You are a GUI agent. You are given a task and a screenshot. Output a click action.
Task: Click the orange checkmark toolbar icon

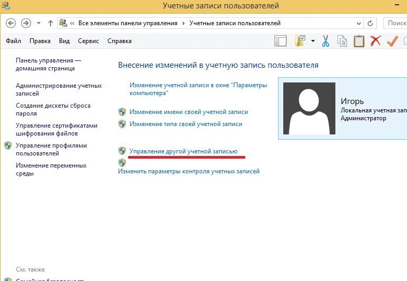point(392,41)
